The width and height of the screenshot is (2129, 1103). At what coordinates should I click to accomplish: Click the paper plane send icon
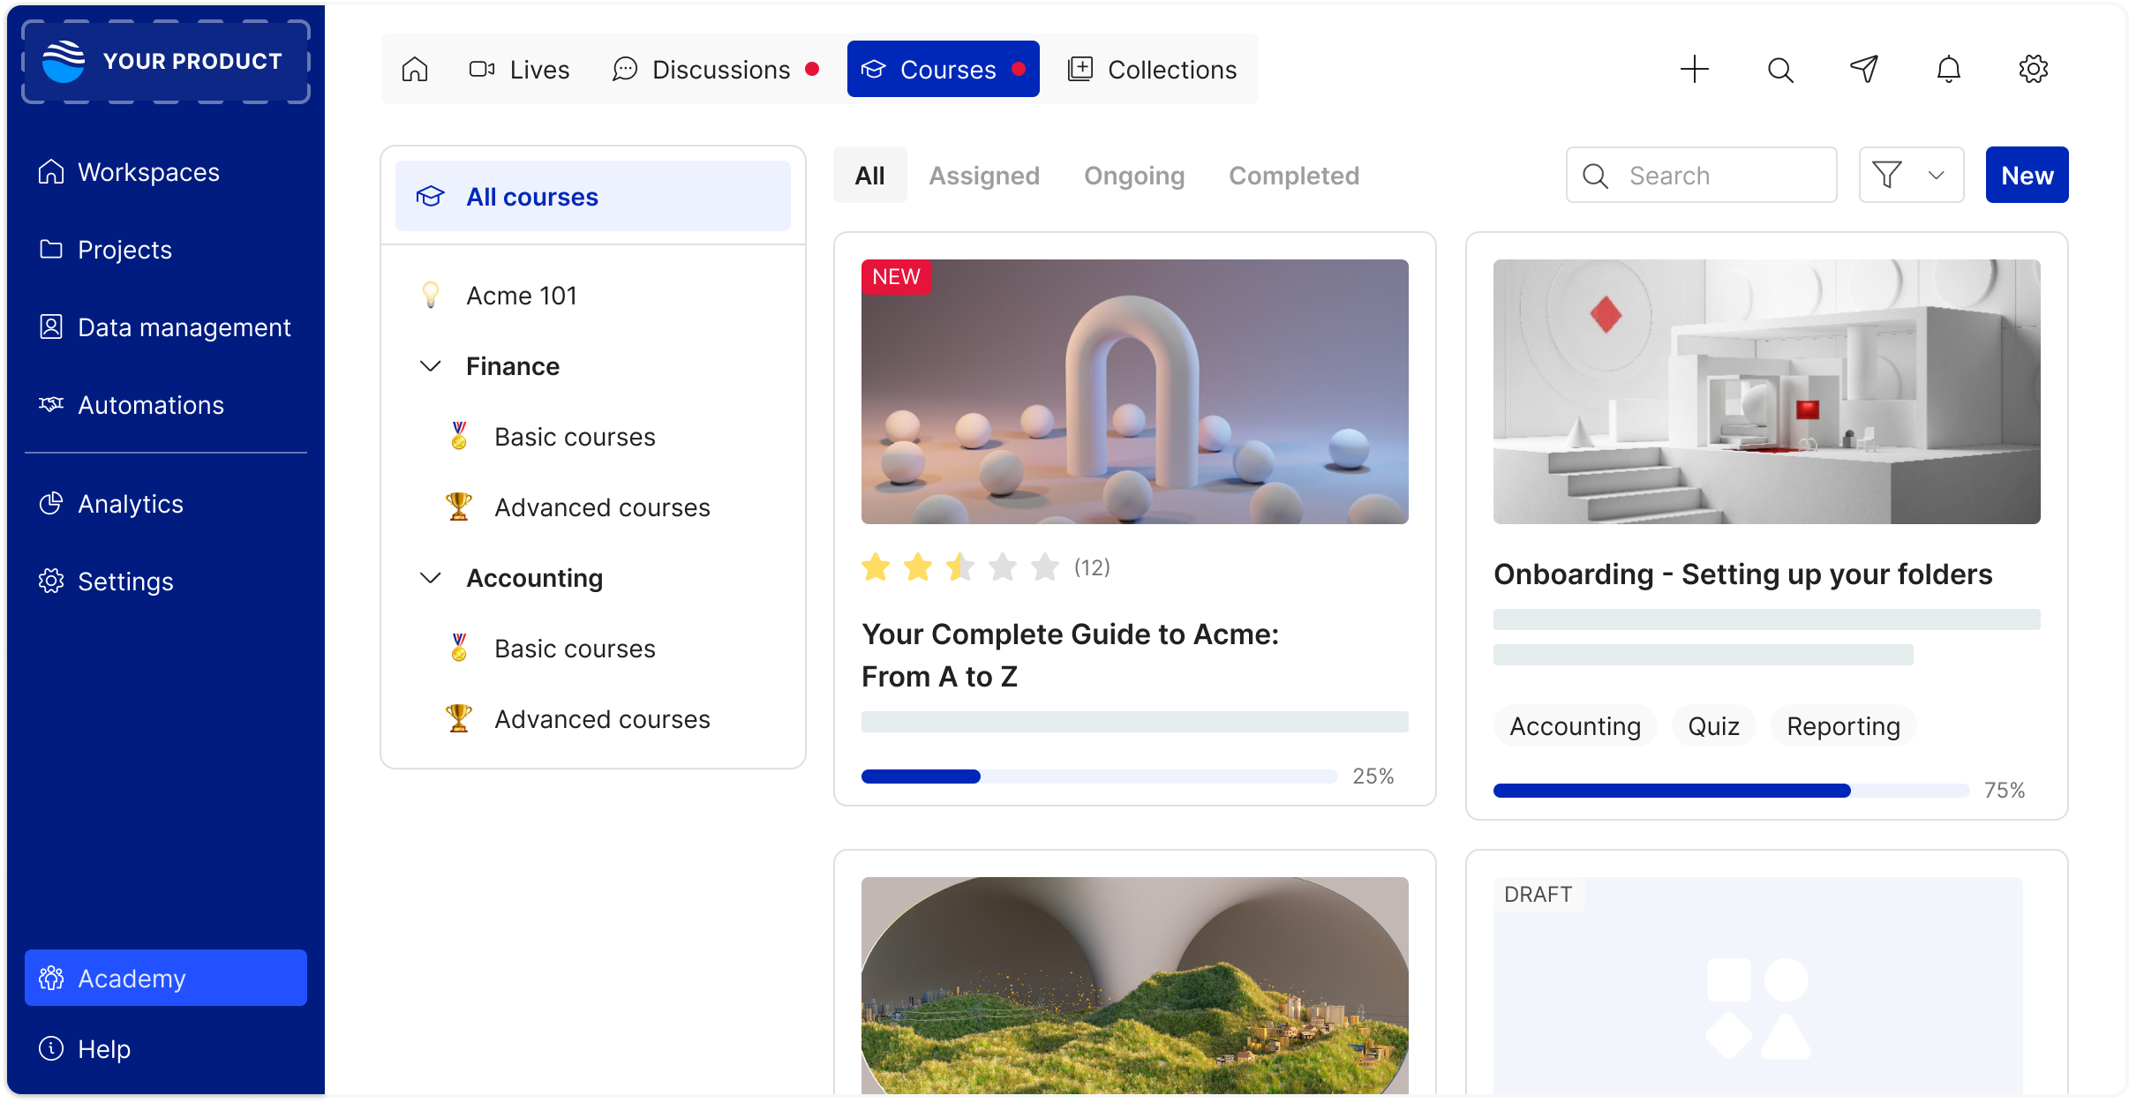click(x=1864, y=69)
